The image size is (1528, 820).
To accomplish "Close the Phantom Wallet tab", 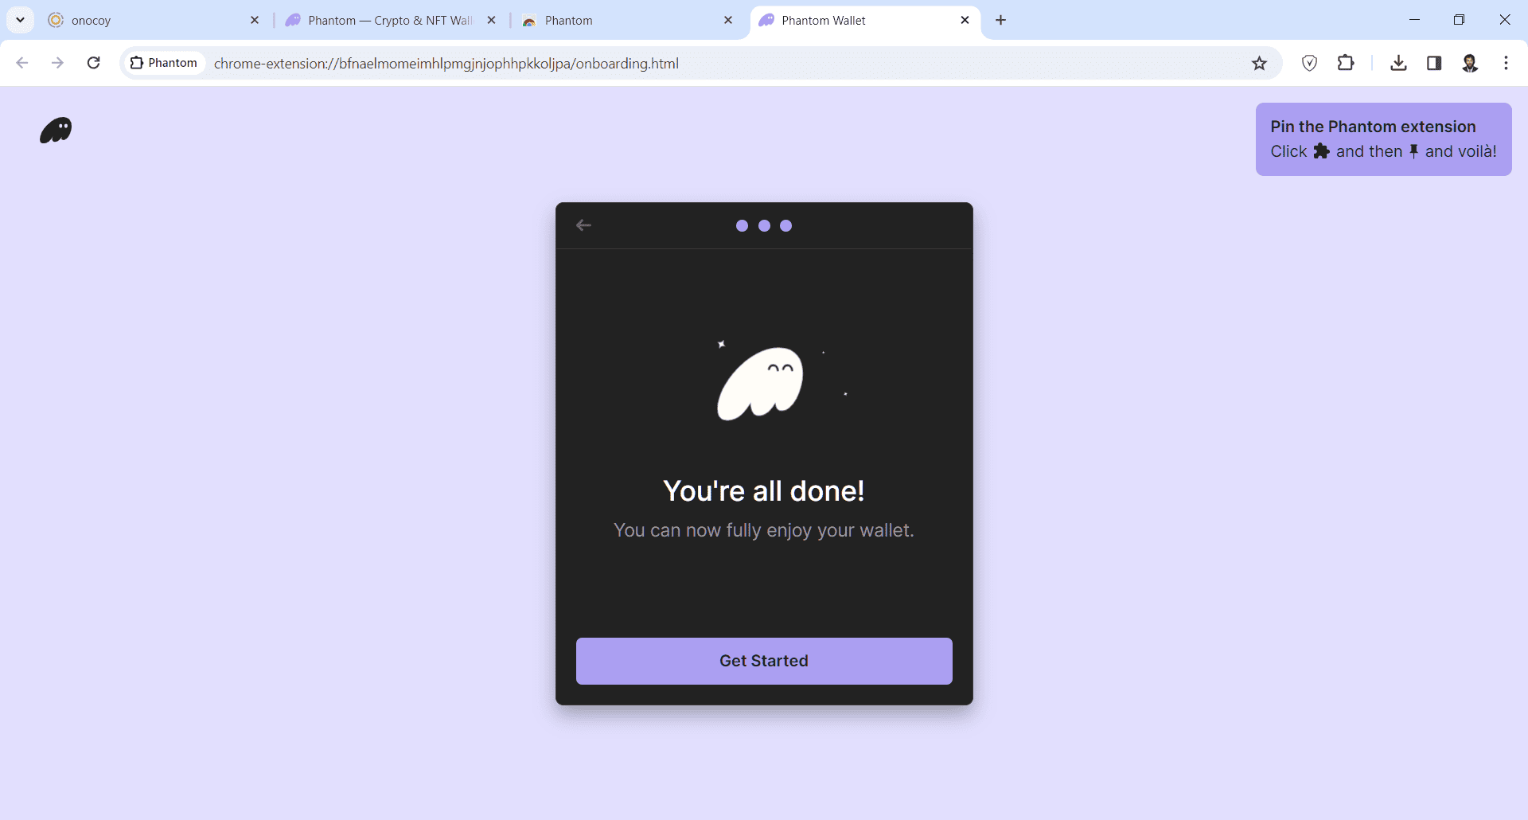I will point(965,21).
